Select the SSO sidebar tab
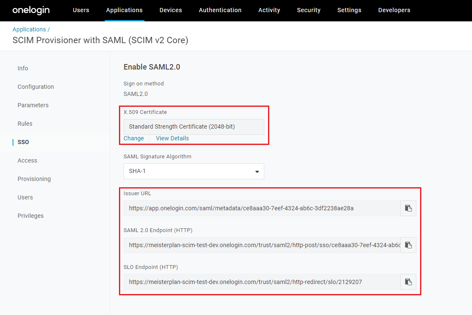This screenshot has width=472, height=315. point(23,142)
